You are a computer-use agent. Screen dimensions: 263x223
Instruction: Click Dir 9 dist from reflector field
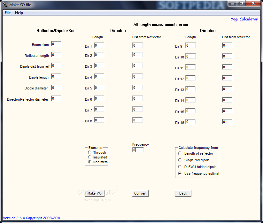227,45
